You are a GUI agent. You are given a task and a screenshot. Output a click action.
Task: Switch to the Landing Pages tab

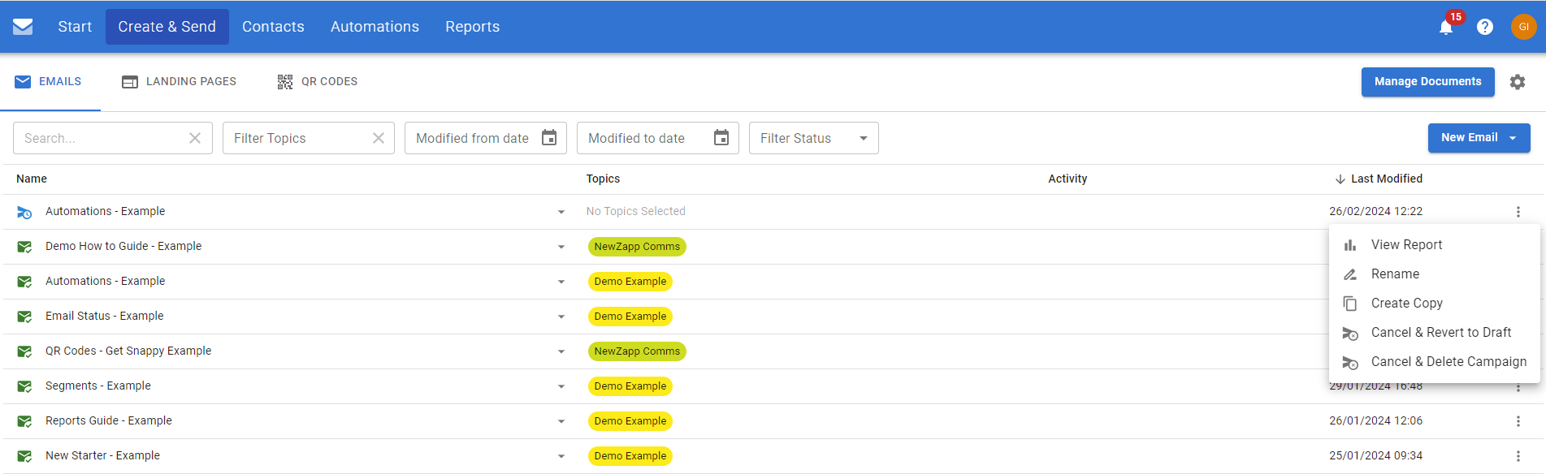click(x=179, y=82)
